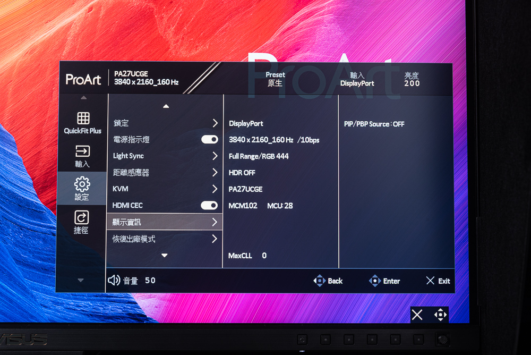
Task: Expand the 恢復出廠模式 chevron
Action: pyautogui.click(x=215, y=239)
